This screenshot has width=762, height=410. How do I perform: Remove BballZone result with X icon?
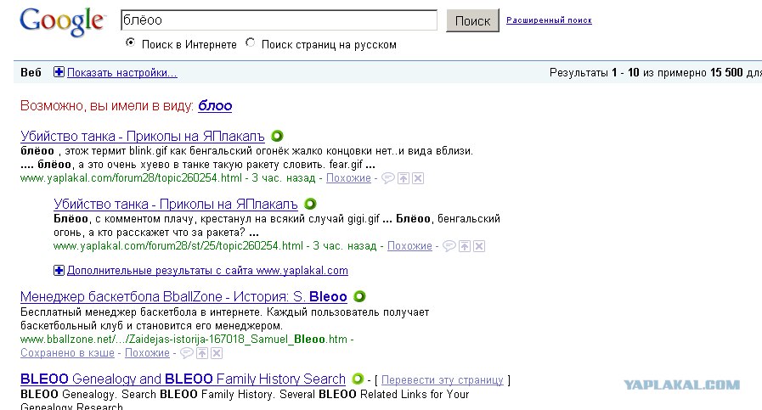(217, 353)
